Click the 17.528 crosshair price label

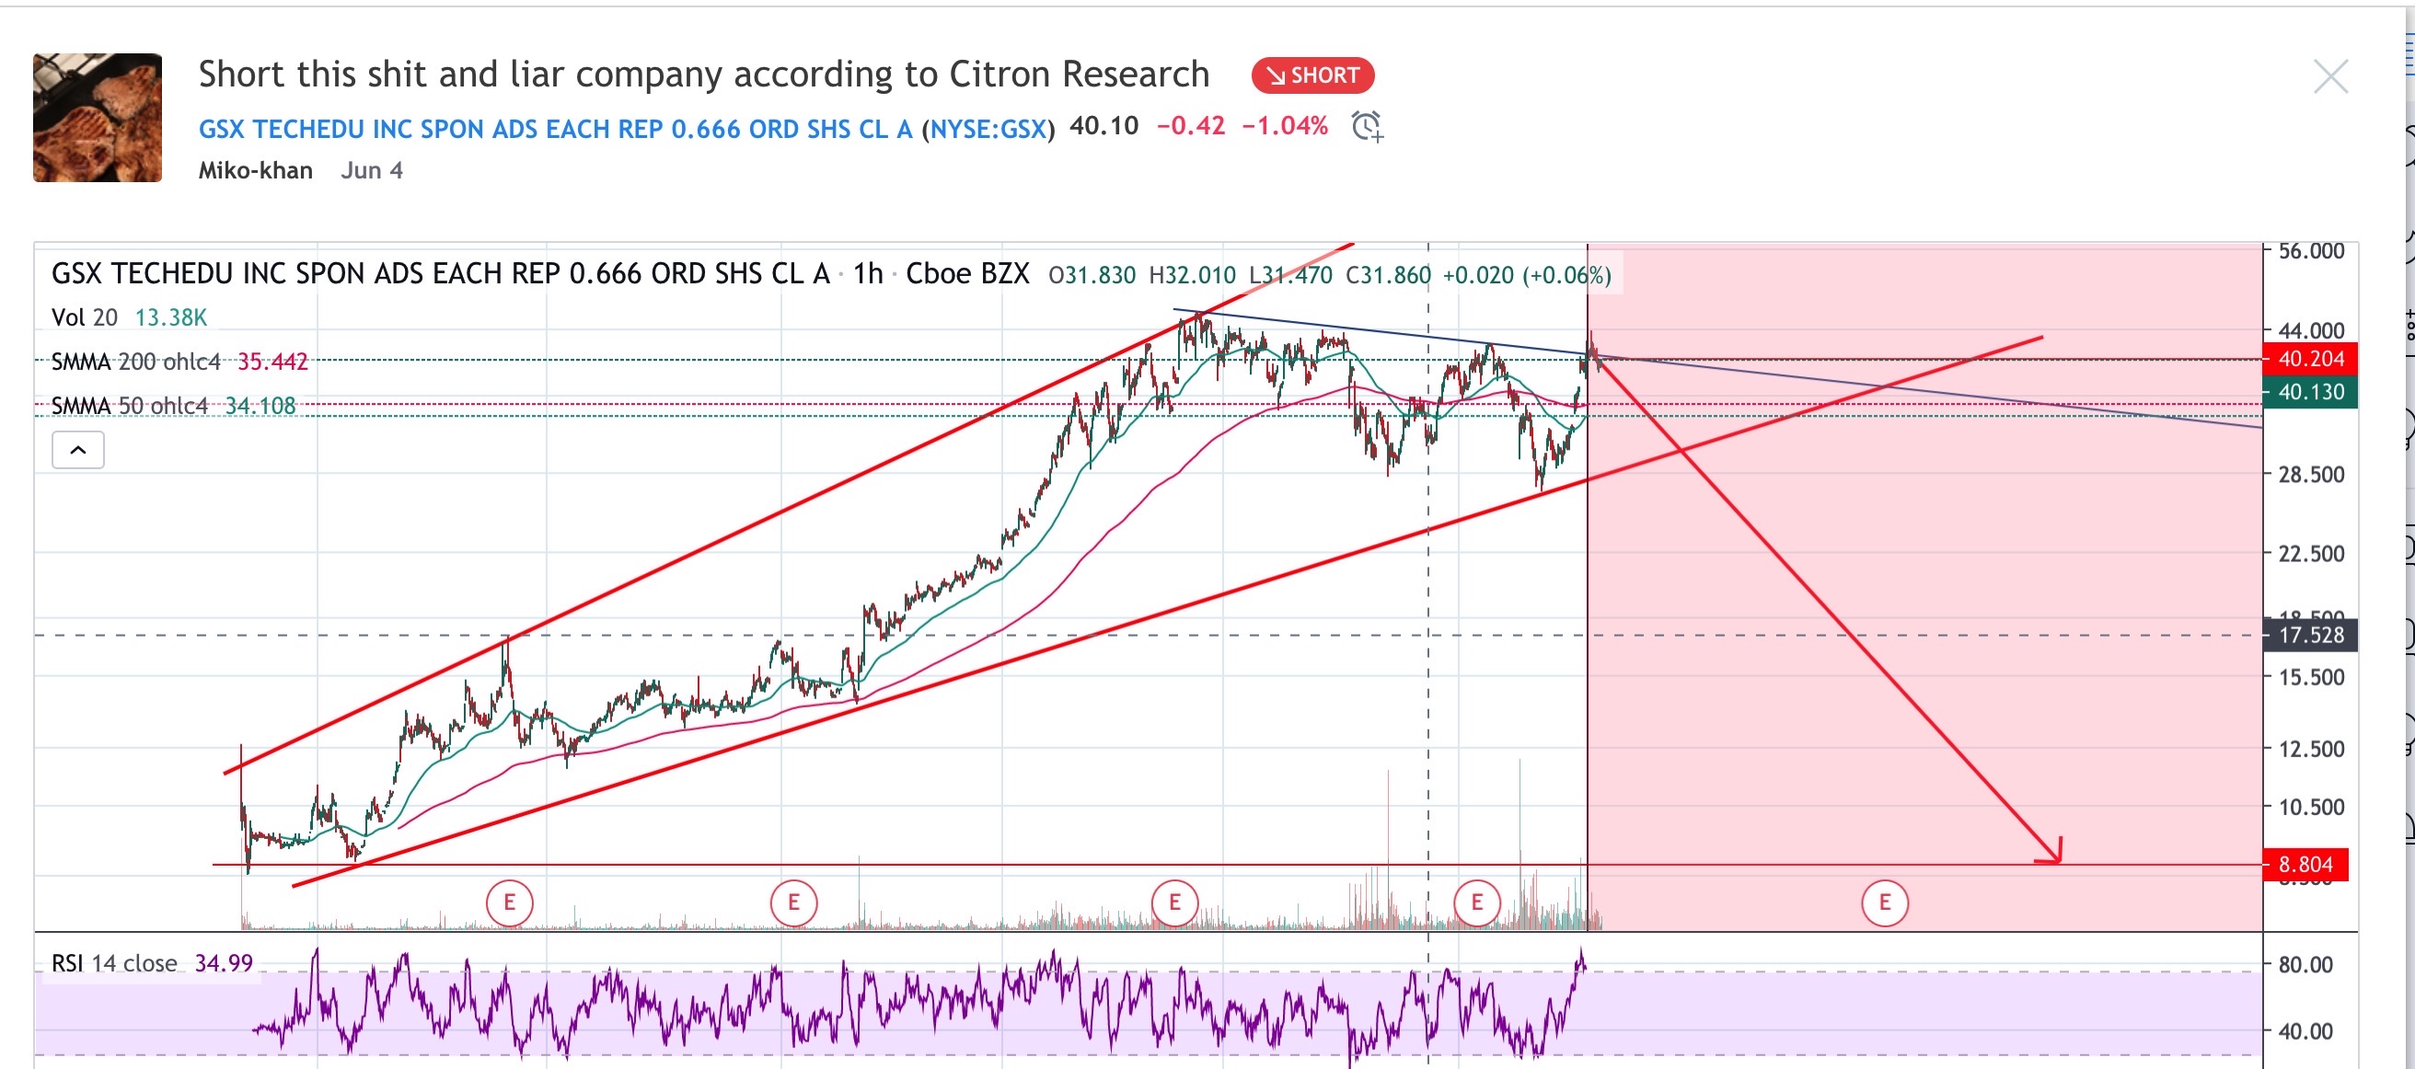tap(2310, 635)
